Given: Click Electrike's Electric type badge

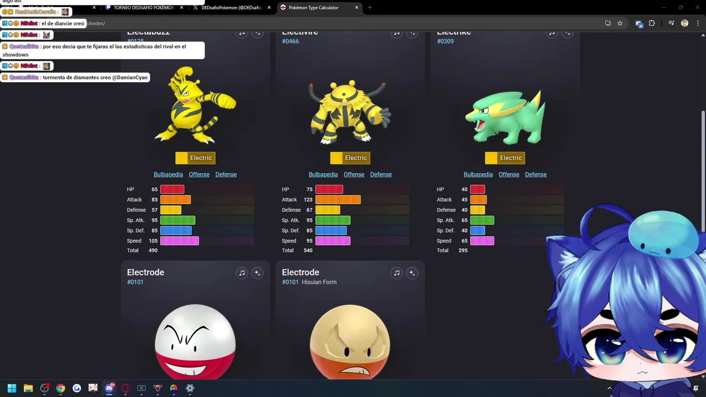Looking at the screenshot, I should click(505, 158).
